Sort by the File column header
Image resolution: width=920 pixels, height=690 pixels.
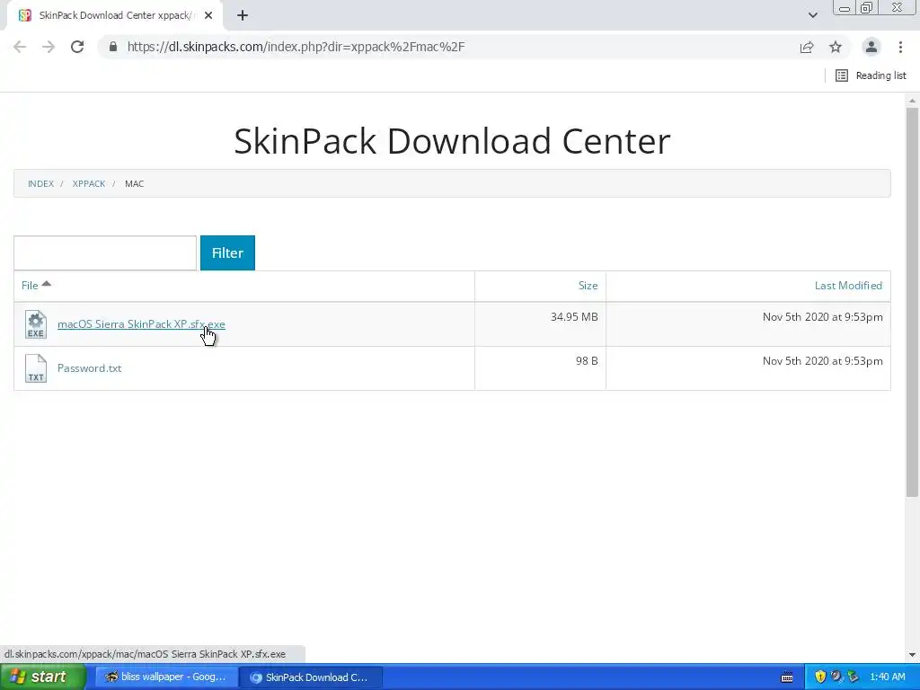click(x=30, y=285)
